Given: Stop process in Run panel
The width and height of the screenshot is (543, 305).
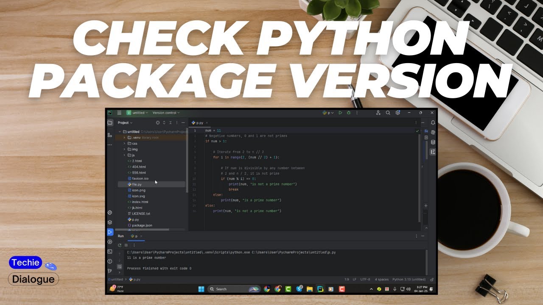Looking at the screenshot, I should coord(126,245).
